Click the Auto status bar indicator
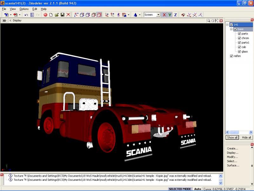This screenshot has height=191, width=254. 197,189
